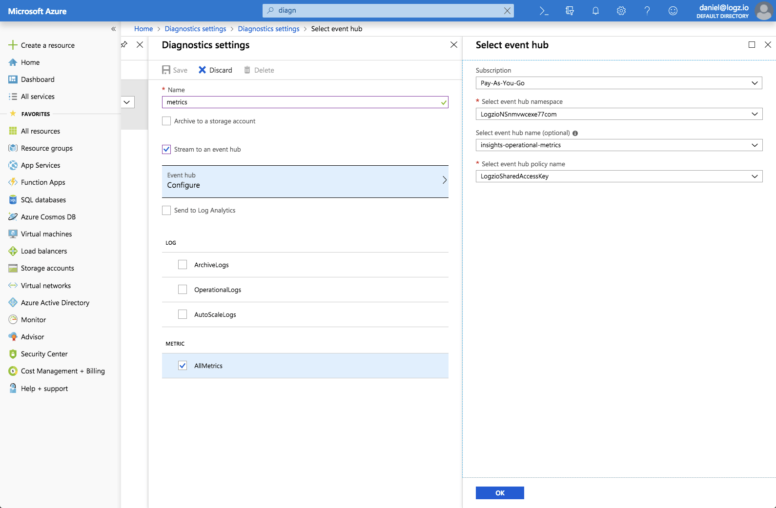Screen dimensions: 776x508
Task: Open Cost Management + Billing in sidebar
Action: (x=62, y=371)
